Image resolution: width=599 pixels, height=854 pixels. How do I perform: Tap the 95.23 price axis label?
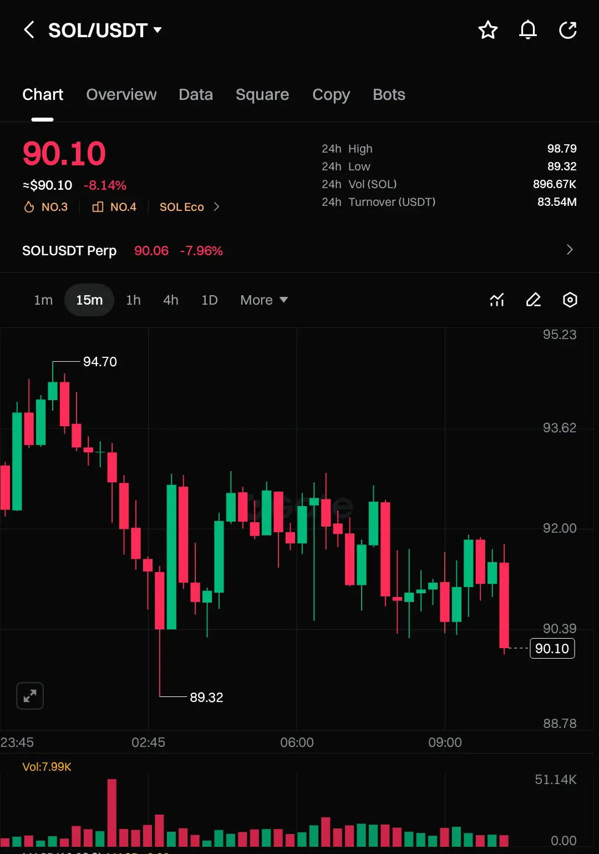pyautogui.click(x=560, y=335)
